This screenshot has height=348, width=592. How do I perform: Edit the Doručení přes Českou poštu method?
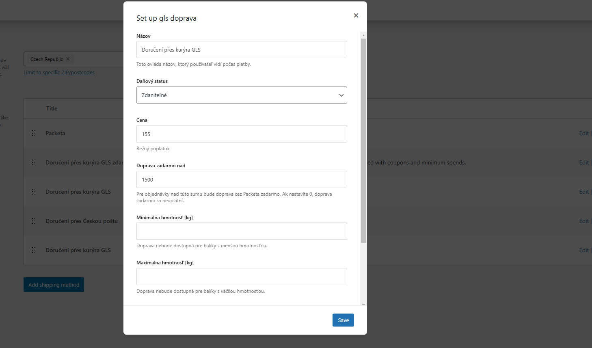coord(584,221)
